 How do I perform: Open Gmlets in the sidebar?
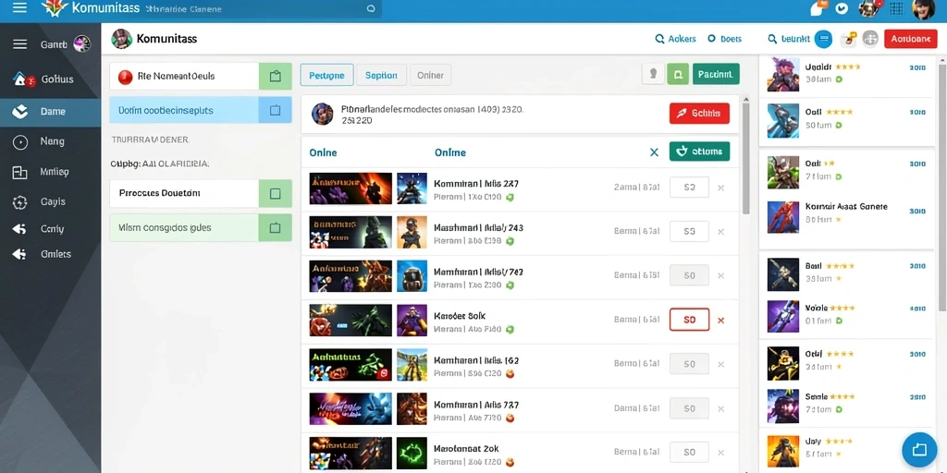pyautogui.click(x=50, y=255)
